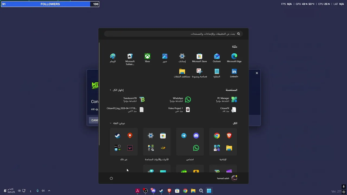Launch the Xbox pinned app
Image resolution: width=347 pixels, height=195 pixels.
[x=147, y=58]
